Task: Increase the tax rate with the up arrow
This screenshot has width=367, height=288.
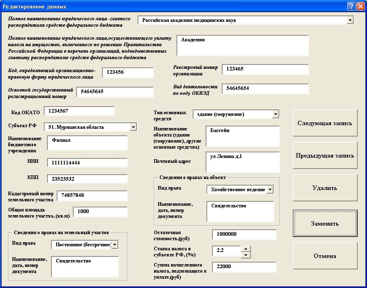Action: 246,249
